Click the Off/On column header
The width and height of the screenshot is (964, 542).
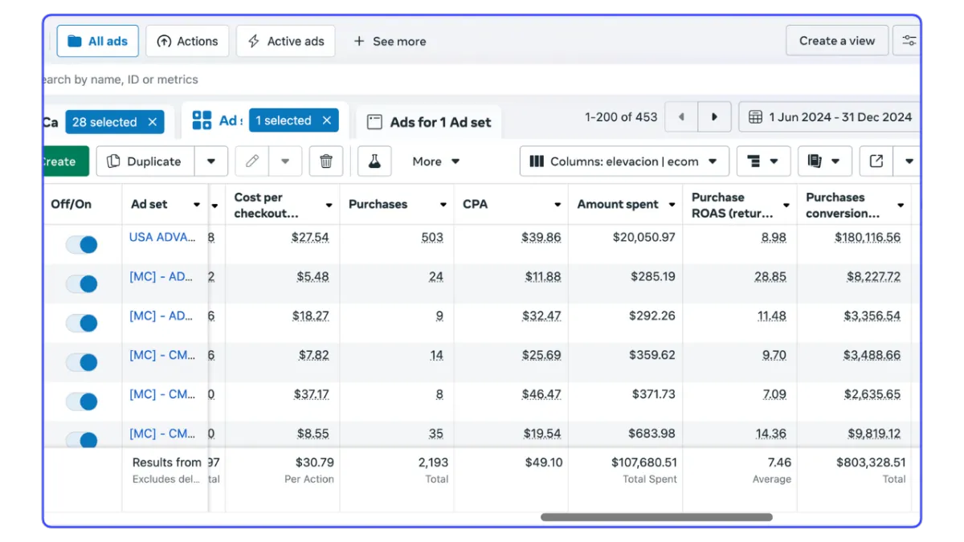point(71,204)
